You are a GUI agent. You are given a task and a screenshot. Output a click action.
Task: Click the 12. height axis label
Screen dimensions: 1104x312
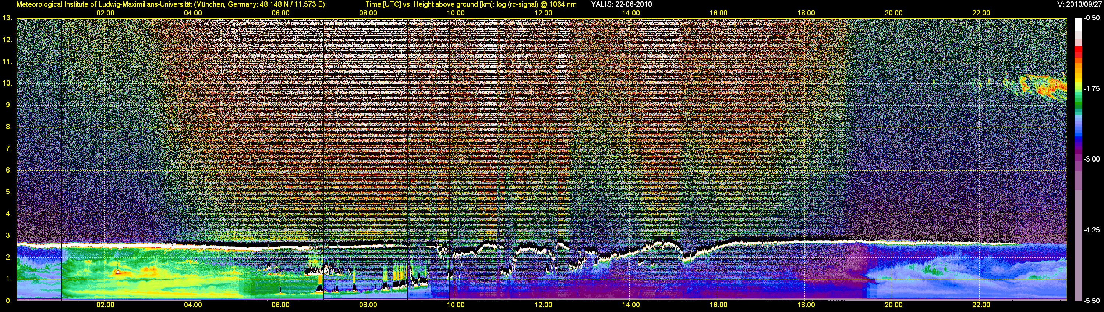[7, 40]
